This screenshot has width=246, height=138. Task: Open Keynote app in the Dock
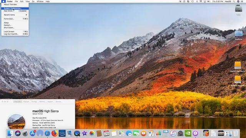point(166,133)
